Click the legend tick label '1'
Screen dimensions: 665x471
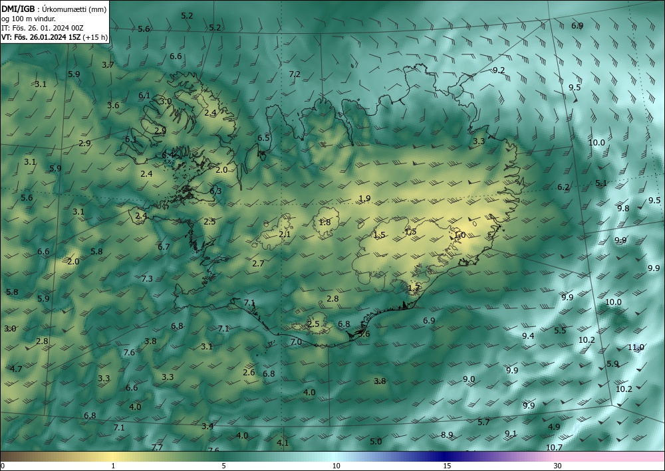113,466
